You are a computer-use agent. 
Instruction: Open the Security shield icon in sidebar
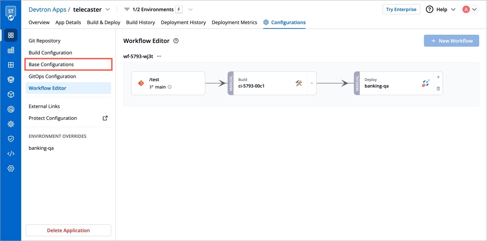pyautogui.click(x=11, y=139)
